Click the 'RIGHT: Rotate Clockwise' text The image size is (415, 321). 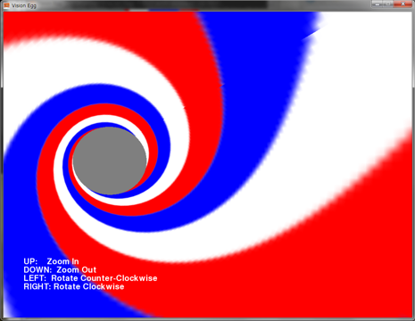point(74,286)
